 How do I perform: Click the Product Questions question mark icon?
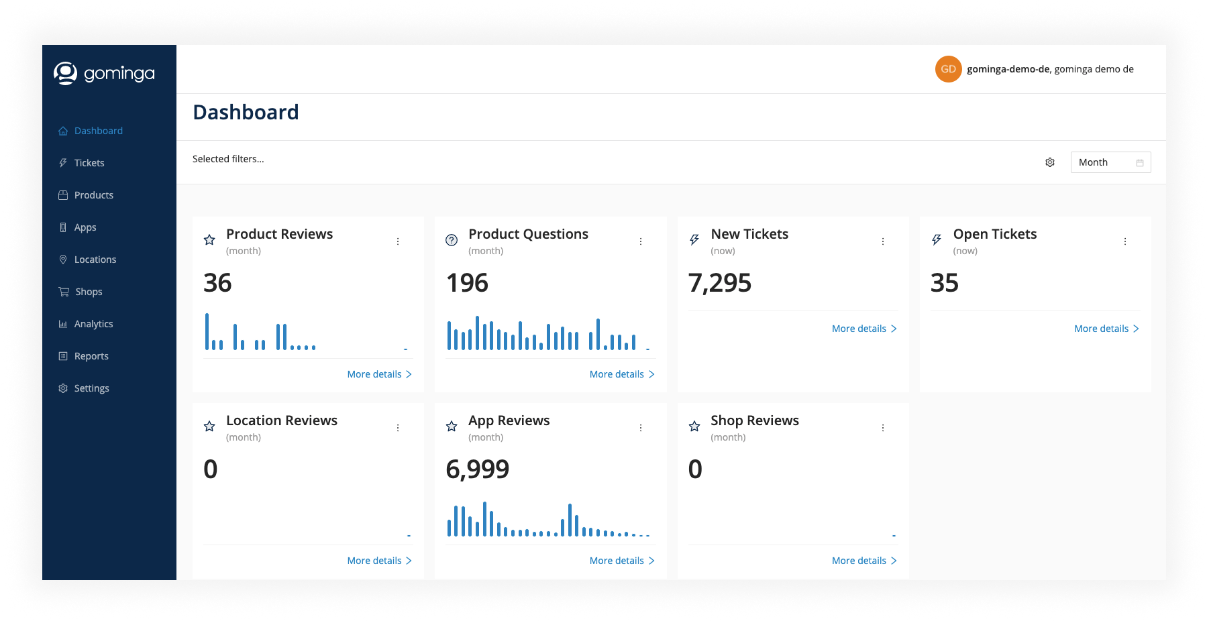(x=452, y=240)
